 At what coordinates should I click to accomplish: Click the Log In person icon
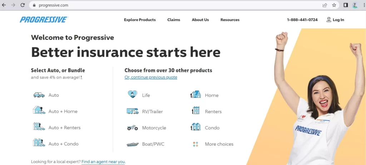(x=329, y=20)
